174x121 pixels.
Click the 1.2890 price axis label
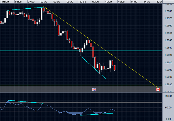(x=168, y=77)
